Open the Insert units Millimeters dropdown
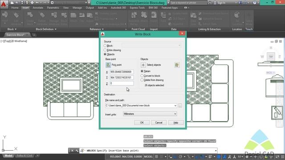Viewport: 285px width, 160px height. [x=175, y=114]
